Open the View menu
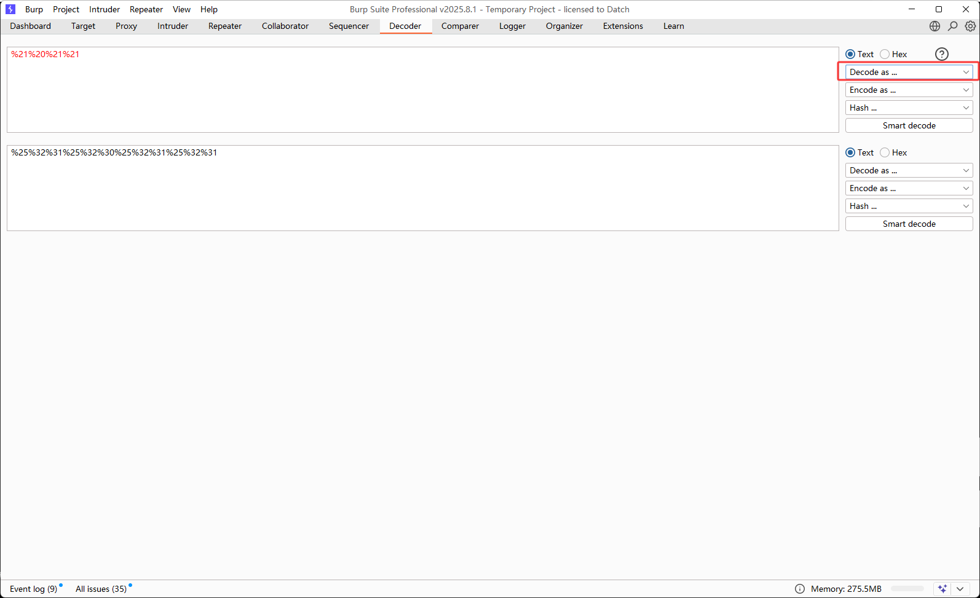This screenshot has width=980, height=598. coord(181,9)
